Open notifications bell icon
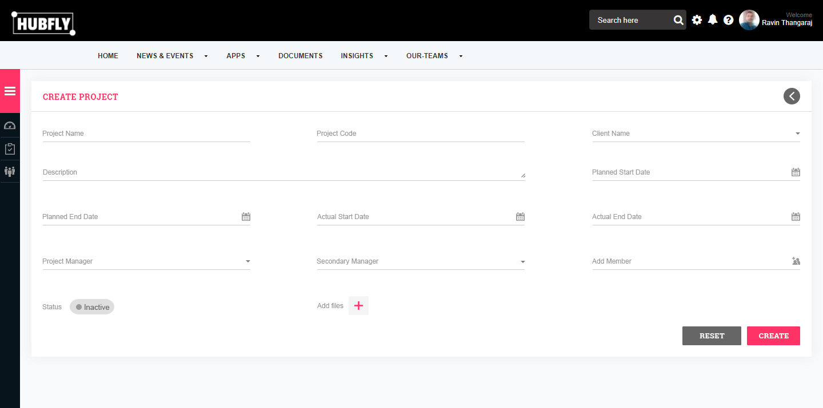Screen dimensions: 823x408 pyautogui.click(x=713, y=20)
